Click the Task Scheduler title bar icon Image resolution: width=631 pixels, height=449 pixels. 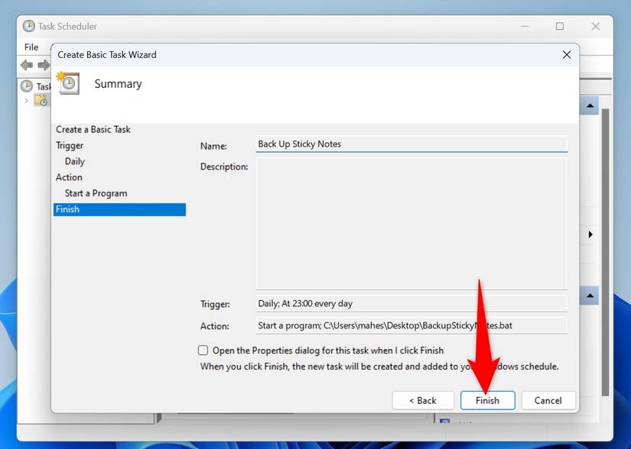pos(28,26)
